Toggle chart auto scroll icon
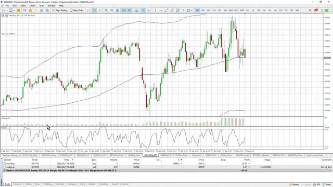The width and height of the screenshot is (333, 187). point(124,10)
